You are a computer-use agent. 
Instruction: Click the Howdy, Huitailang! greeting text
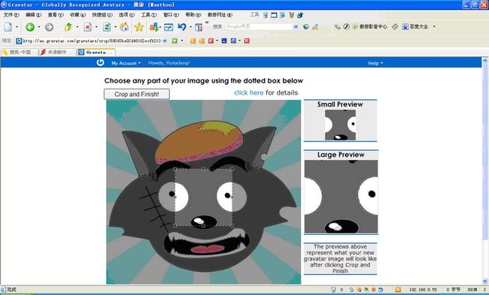(x=169, y=63)
